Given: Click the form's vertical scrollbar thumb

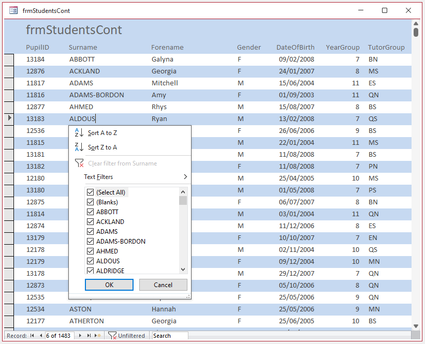Looking at the screenshot, I should tap(416, 32).
